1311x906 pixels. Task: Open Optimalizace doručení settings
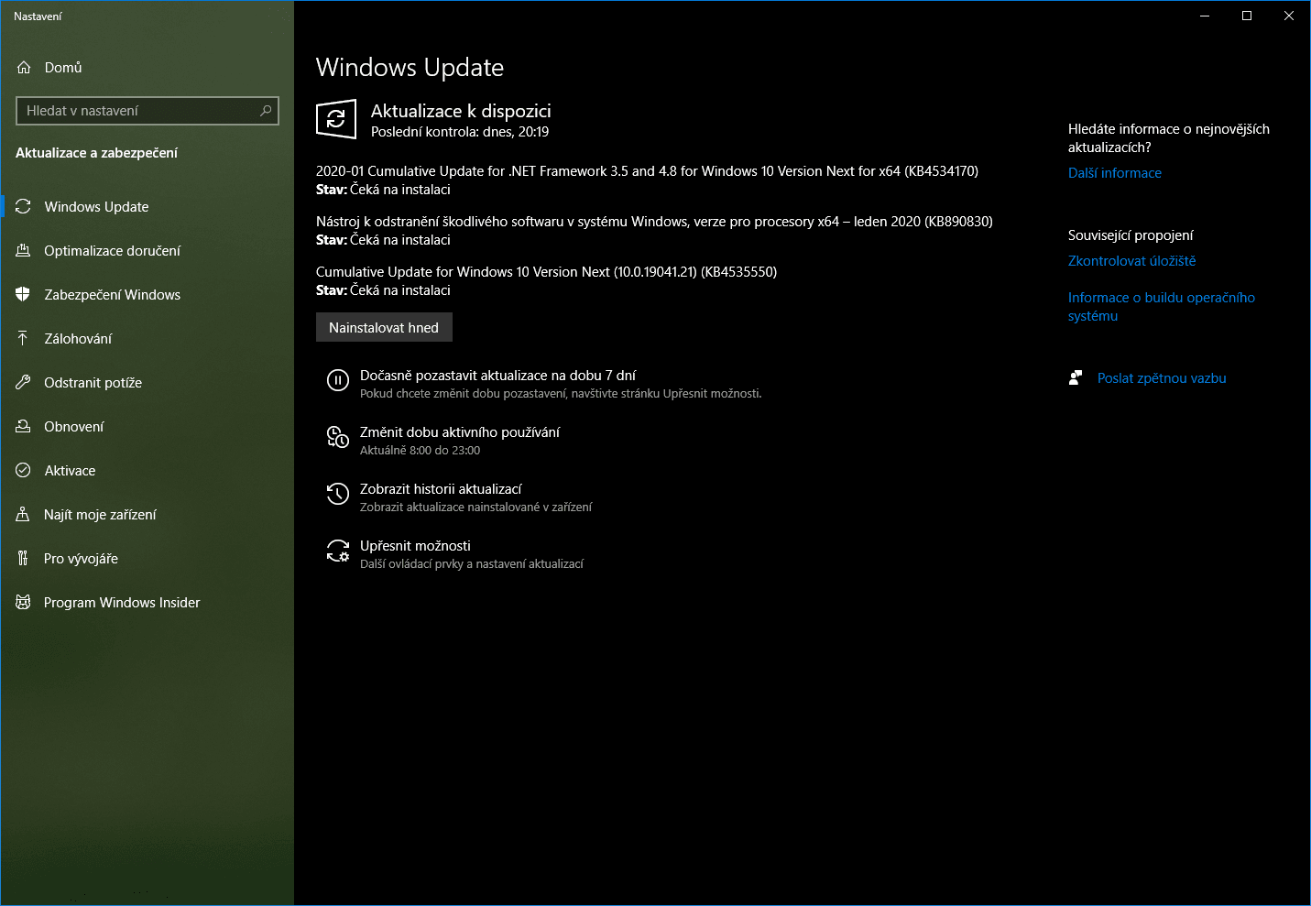coord(111,250)
